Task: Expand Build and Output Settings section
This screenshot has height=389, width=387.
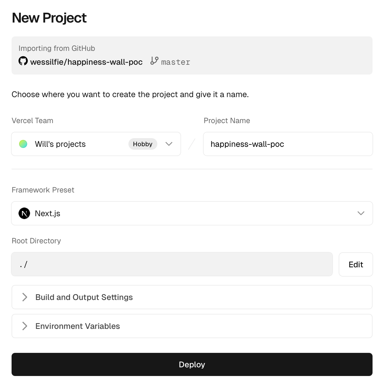Action: (x=192, y=297)
